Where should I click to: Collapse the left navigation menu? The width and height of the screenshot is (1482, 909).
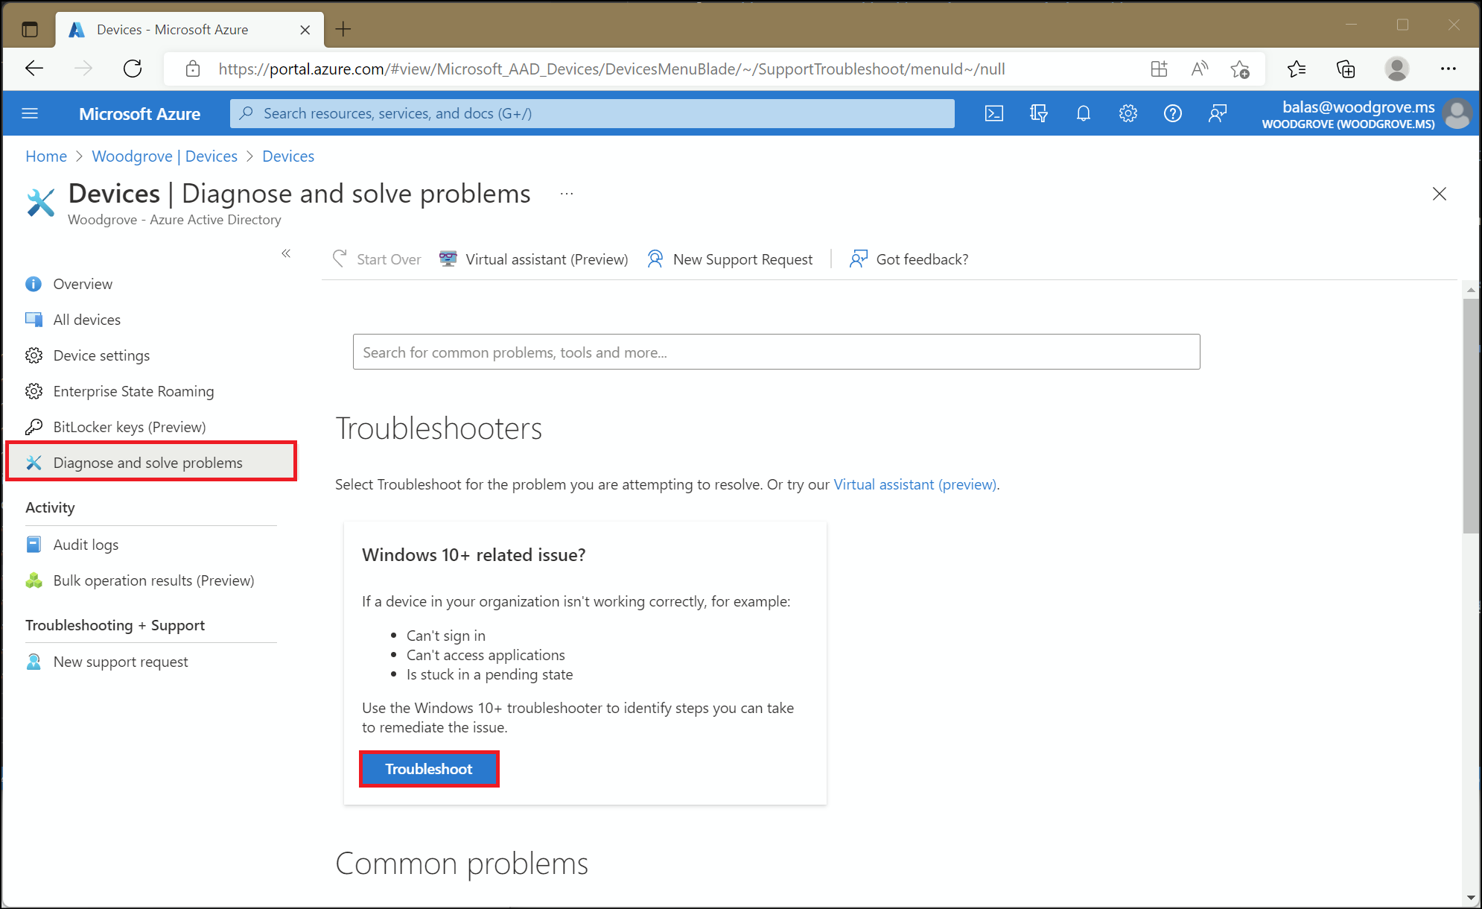[x=286, y=253]
